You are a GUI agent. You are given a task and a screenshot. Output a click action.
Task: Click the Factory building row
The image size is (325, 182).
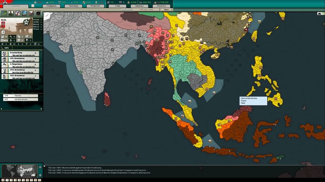(x=21, y=95)
